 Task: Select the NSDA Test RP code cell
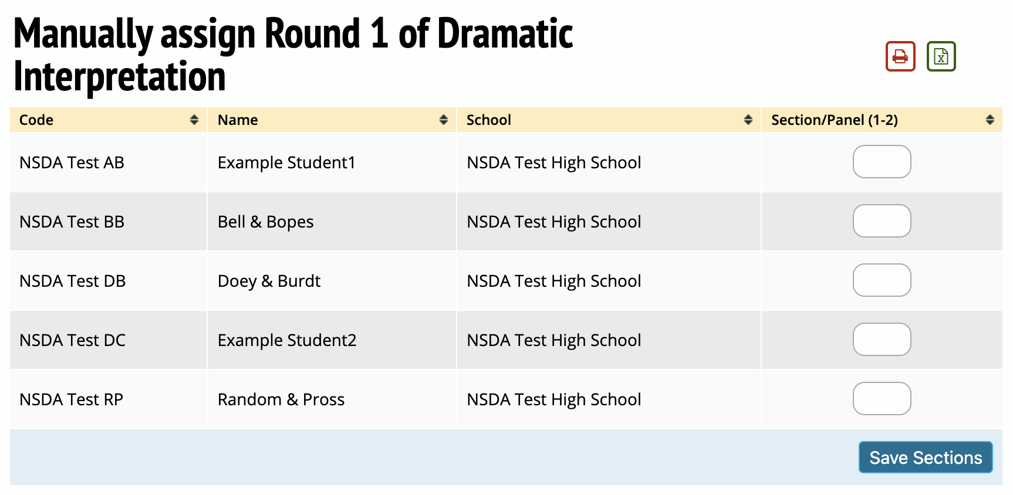pyautogui.click(x=72, y=400)
